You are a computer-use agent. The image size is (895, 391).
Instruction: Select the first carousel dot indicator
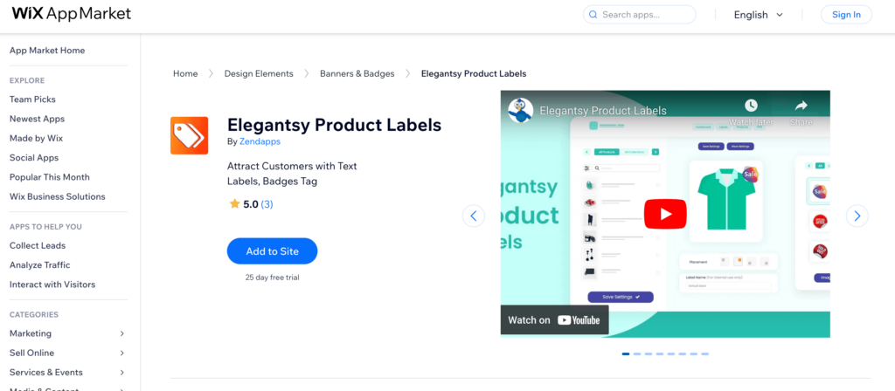pyautogui.click(x=626, y=354)
